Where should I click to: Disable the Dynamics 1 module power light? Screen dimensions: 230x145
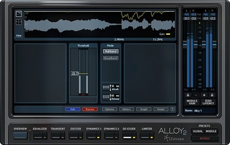[98, 137]
